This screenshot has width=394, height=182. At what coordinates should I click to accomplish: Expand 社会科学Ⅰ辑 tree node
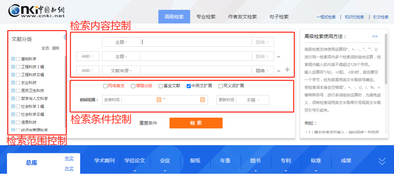(x=13, y=107)
